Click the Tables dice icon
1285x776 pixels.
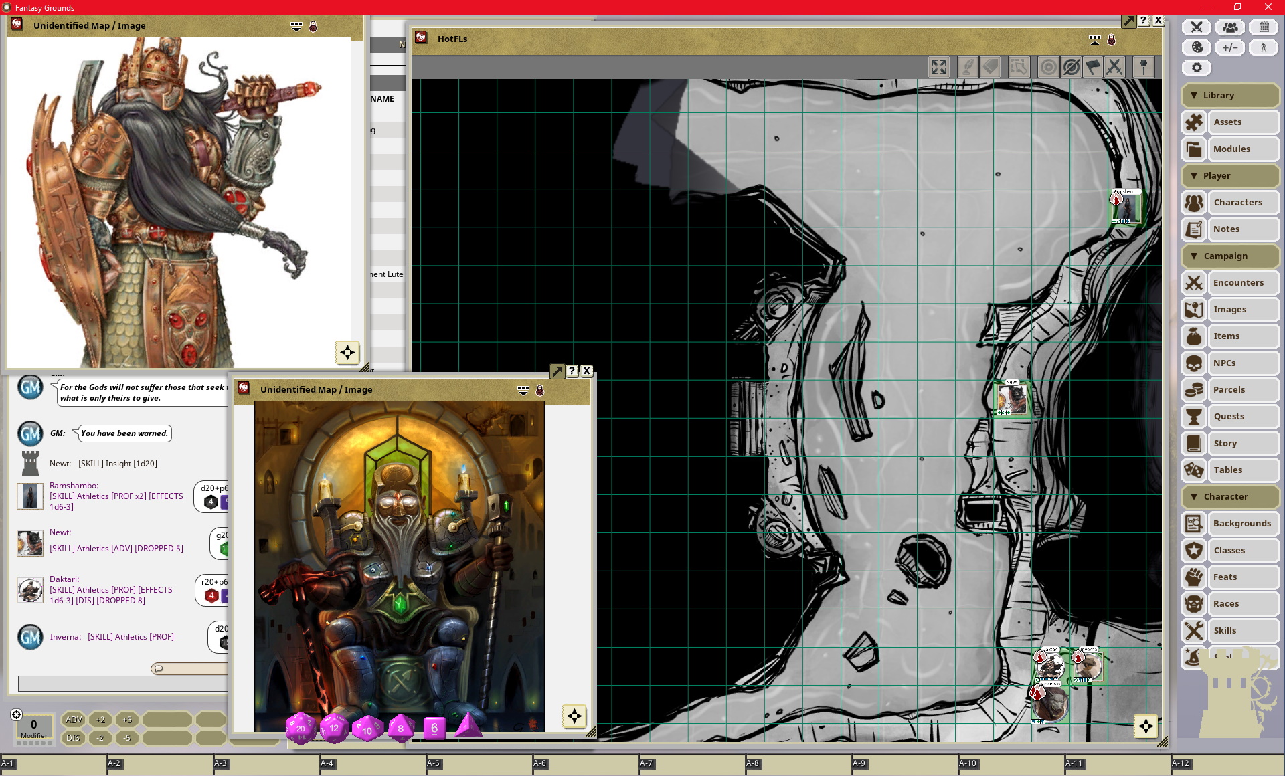tap(1194, 470)
